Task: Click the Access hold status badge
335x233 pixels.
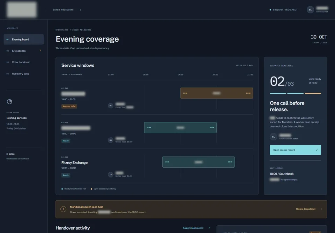Action: [x=69, y=106]
